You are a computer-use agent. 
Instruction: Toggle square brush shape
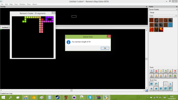click(151, 84)
